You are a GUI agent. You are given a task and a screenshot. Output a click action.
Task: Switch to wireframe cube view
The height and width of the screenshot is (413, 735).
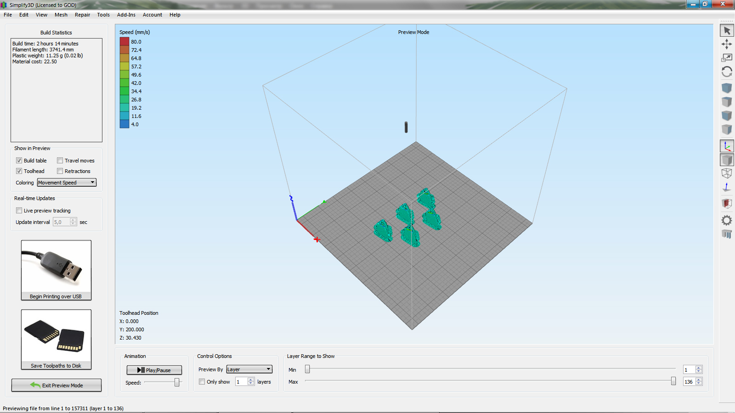tap(727, 173)
